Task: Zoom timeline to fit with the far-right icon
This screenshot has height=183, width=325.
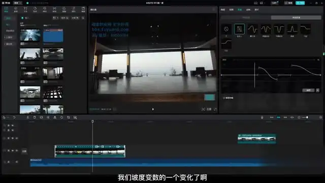Action: point(320,117)
